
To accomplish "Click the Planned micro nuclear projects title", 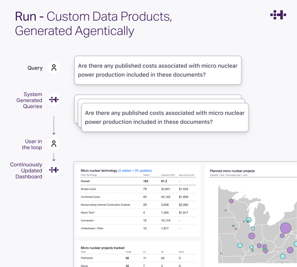I will 232,171.
